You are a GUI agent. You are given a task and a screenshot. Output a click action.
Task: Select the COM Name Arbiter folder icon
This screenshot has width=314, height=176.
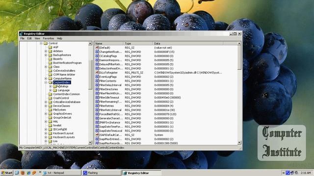point(50,75)
